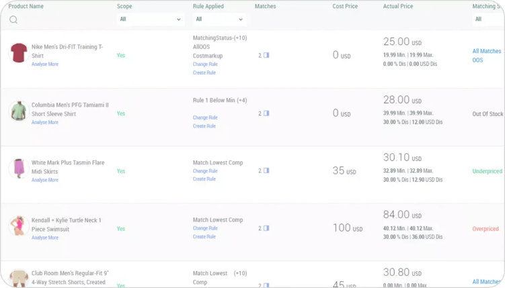Select the Club Room shorts thumbnail
Image resolution: width=505 pixels, height=288 pixels.
[19, 279]
